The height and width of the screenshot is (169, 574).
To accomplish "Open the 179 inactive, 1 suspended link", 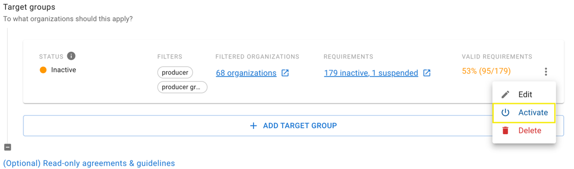I will pos(371,73).
